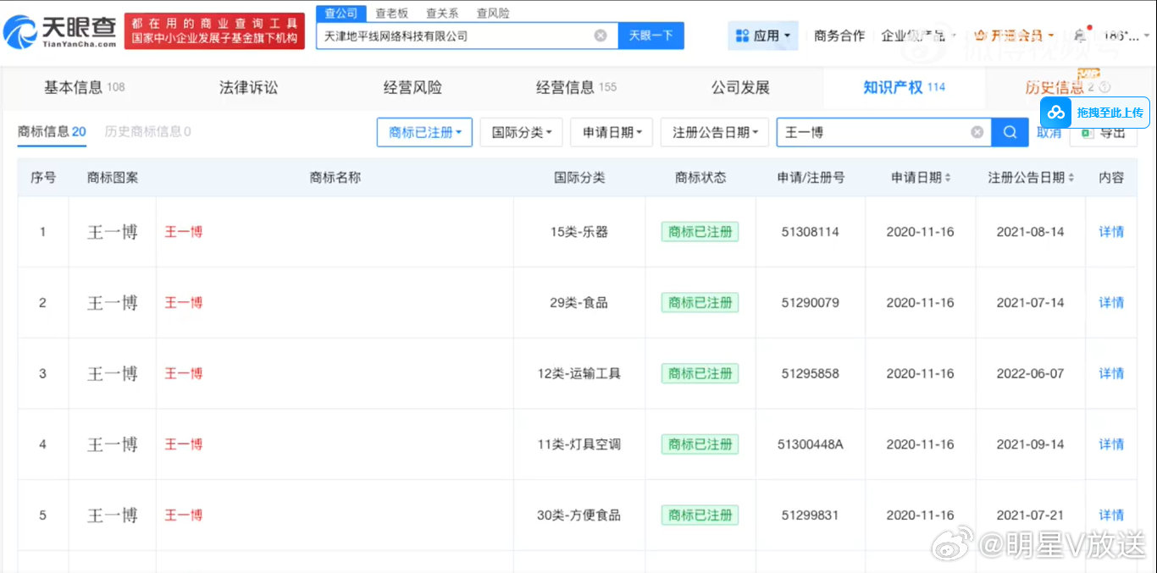1157x573 pixels.
Task: Open notifications via the bell icon
Action: point(1079,36)
